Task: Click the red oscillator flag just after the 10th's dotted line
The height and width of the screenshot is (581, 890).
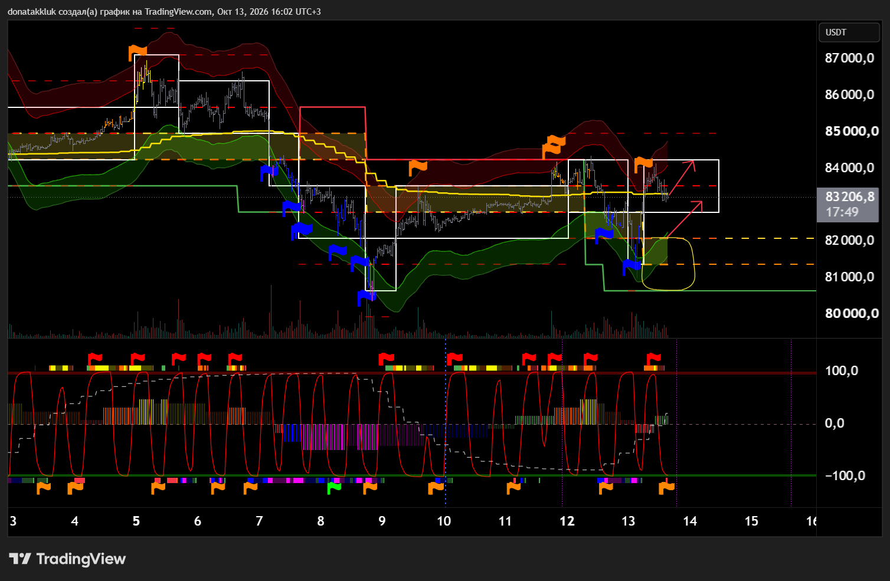Action: (454, 359)
